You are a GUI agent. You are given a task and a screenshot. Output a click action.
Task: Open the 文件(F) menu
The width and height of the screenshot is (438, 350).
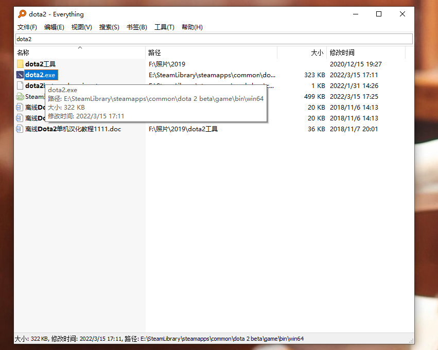coord(27,27)
